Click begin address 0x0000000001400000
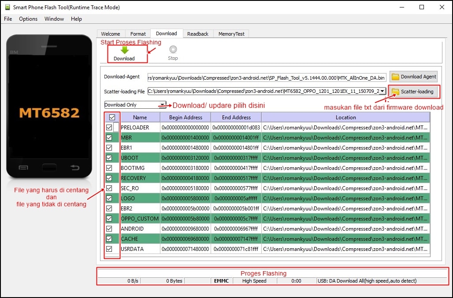453x298 pixels. (186, 138)
